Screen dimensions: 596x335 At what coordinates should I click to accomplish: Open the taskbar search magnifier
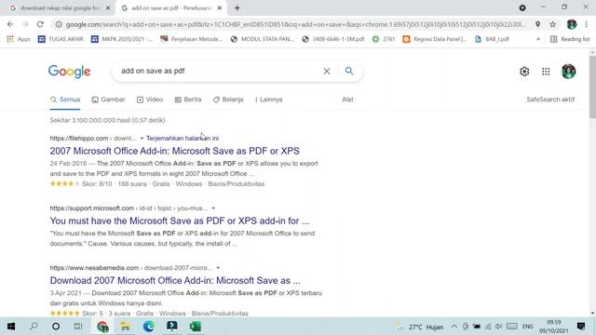point(34,327)
